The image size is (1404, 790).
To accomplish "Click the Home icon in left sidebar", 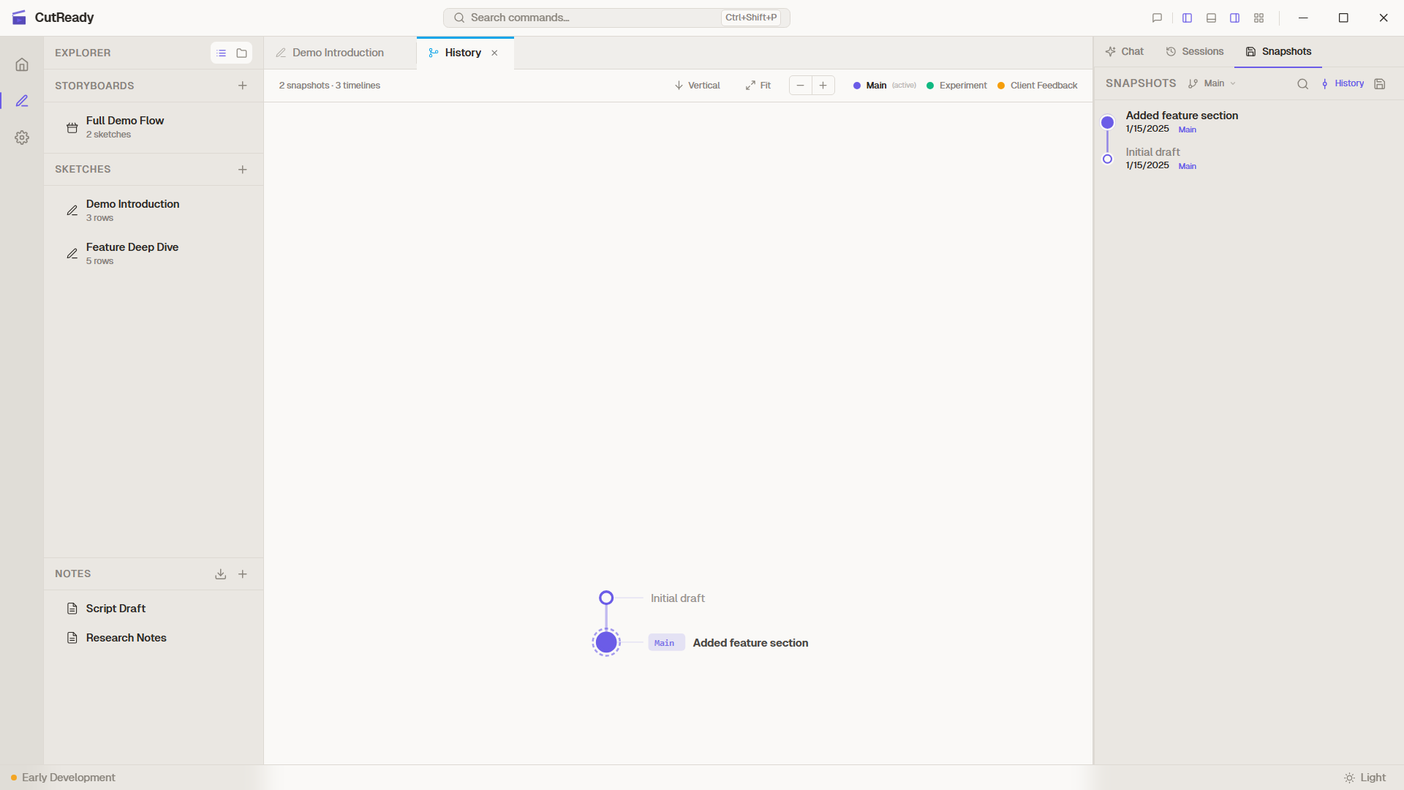I will pos(22,64).
